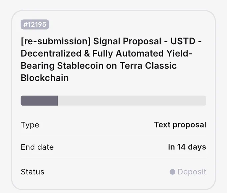Click the 'in 14 days' end date value
This screenshot has width=227, height=193.
pos(187,147)
